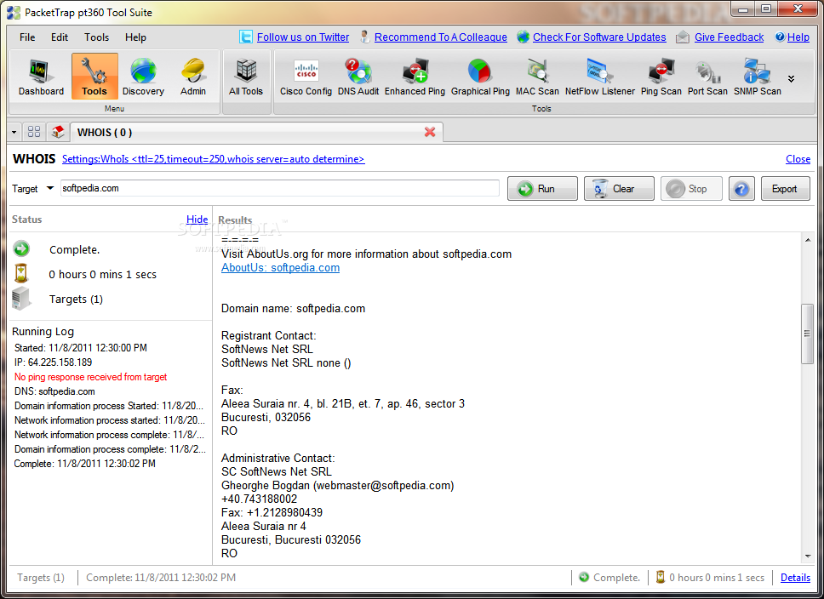Open the Graphical Ping tool

point(480,77)
